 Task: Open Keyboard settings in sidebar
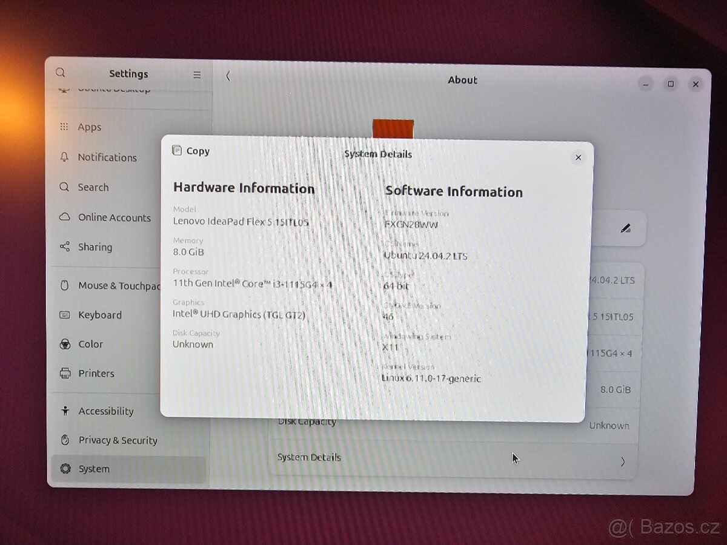click(x=64, y=315)
